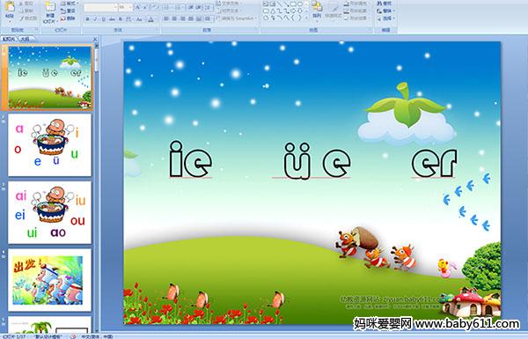Select the Triangle shape in gallery
Image resolution: width=528 pixels, height=339 pixels.
[273, 11]
